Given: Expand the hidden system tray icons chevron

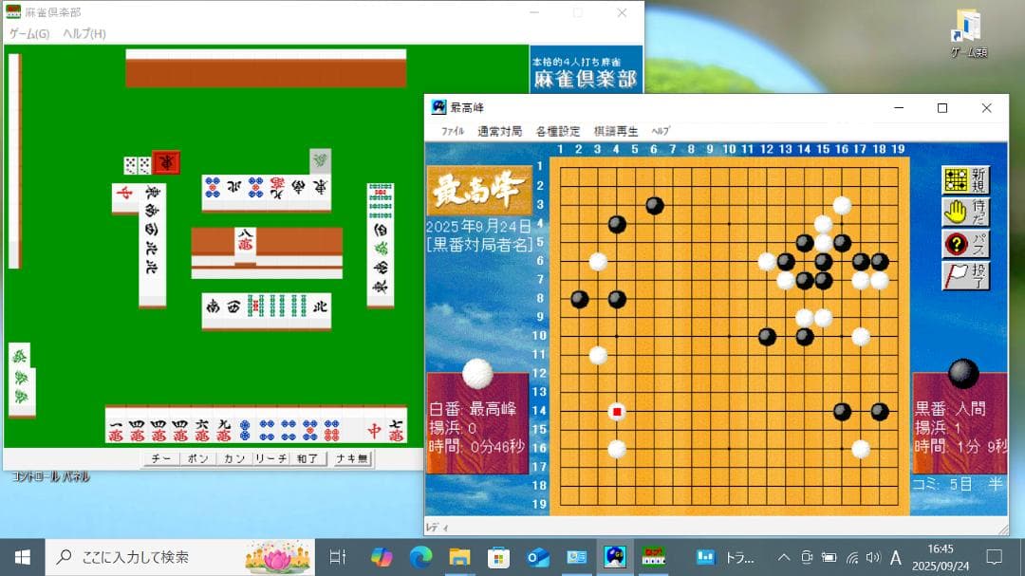Looking at the screenshot, I should tap(784, 557).
